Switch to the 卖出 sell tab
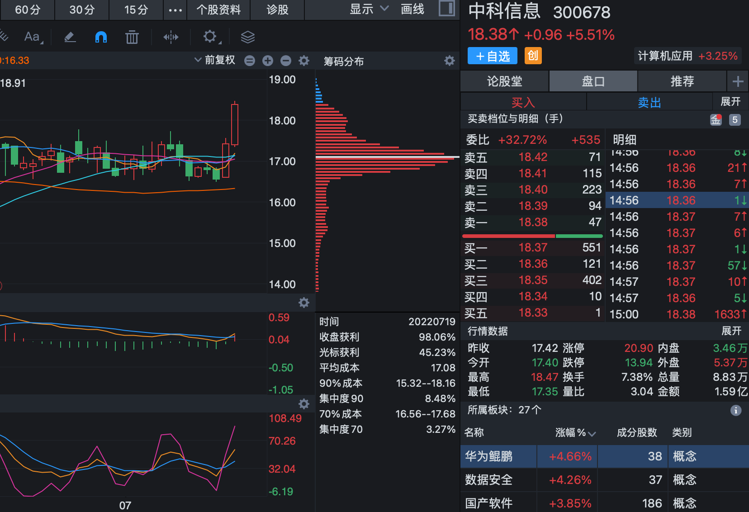The width and height of the screenshot is (749, 512). (649, 102)
